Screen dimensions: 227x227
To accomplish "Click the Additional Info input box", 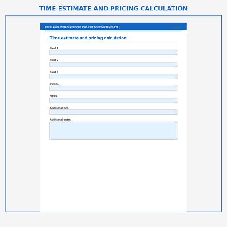I will [113, 112].
